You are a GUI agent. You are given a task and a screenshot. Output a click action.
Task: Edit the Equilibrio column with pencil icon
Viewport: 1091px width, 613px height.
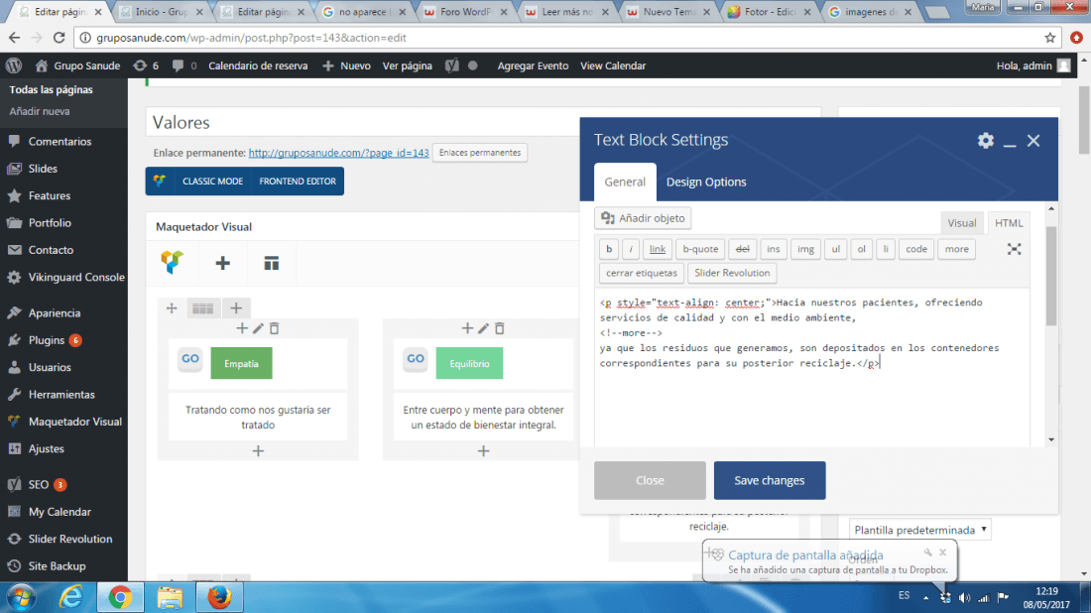point(484,328)
